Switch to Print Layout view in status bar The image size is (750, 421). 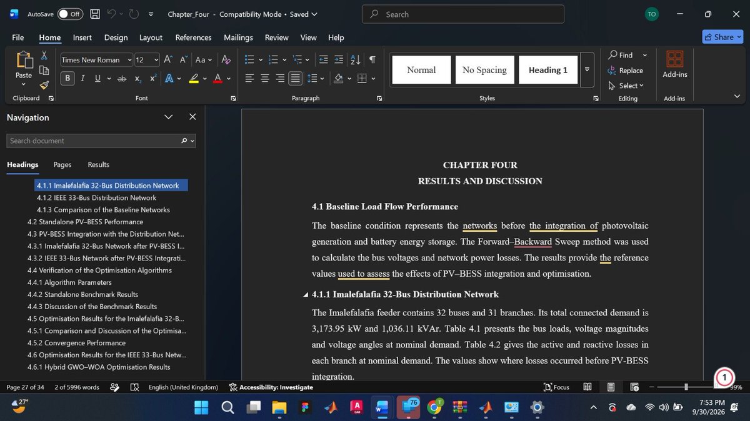[611, 387]
